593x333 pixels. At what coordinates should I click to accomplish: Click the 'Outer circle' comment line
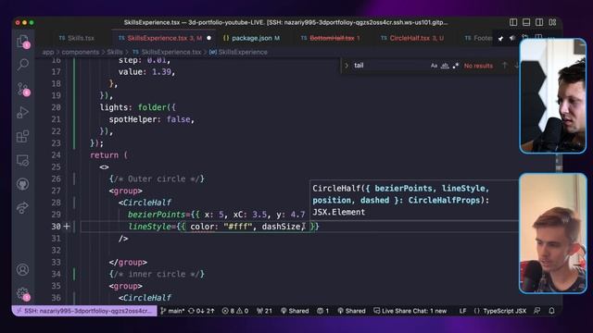click(x=157, y=179)
